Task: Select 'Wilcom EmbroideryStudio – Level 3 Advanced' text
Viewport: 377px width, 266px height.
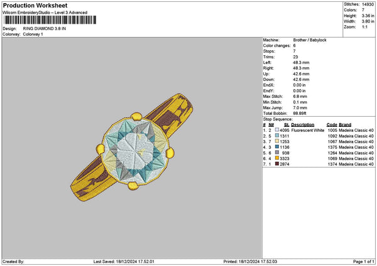Action: 45,13
